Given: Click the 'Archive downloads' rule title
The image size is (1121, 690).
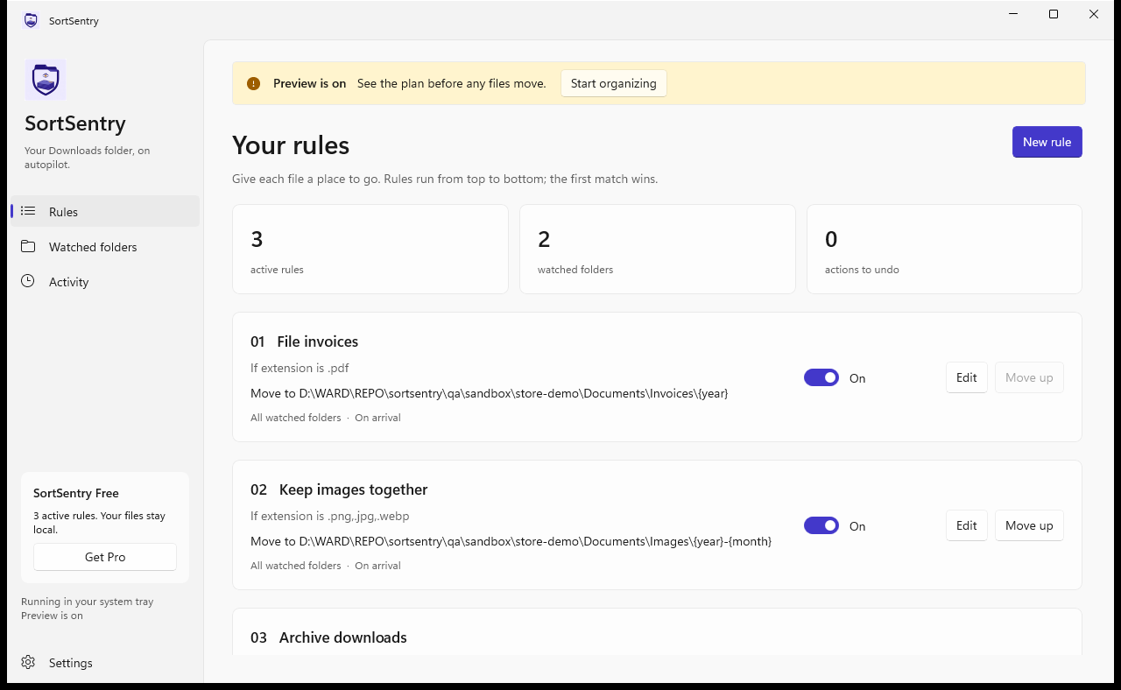Looking at the screenshot, I should 342,637.
